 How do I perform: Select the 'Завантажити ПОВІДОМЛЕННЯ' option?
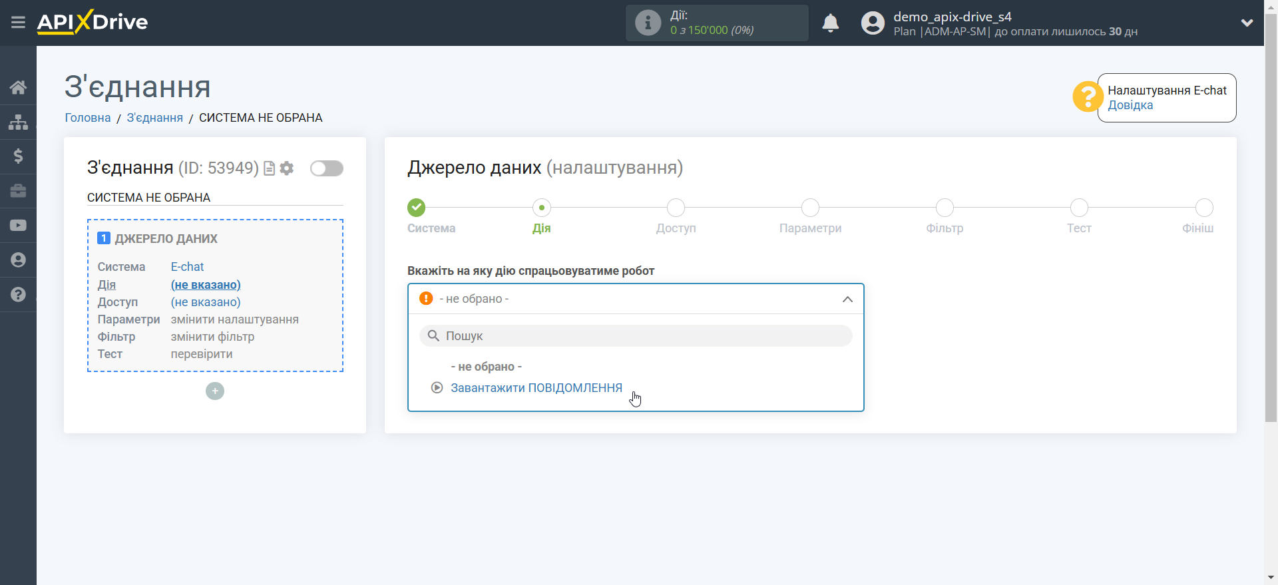click(536, 388)
